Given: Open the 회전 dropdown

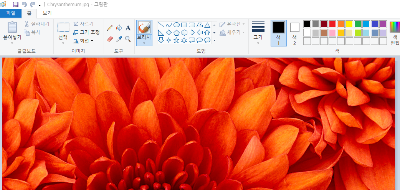Looking at the screenshot, I should tap(83, 41).
